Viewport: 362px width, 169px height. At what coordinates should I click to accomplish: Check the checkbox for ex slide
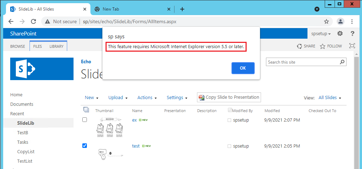85,119
